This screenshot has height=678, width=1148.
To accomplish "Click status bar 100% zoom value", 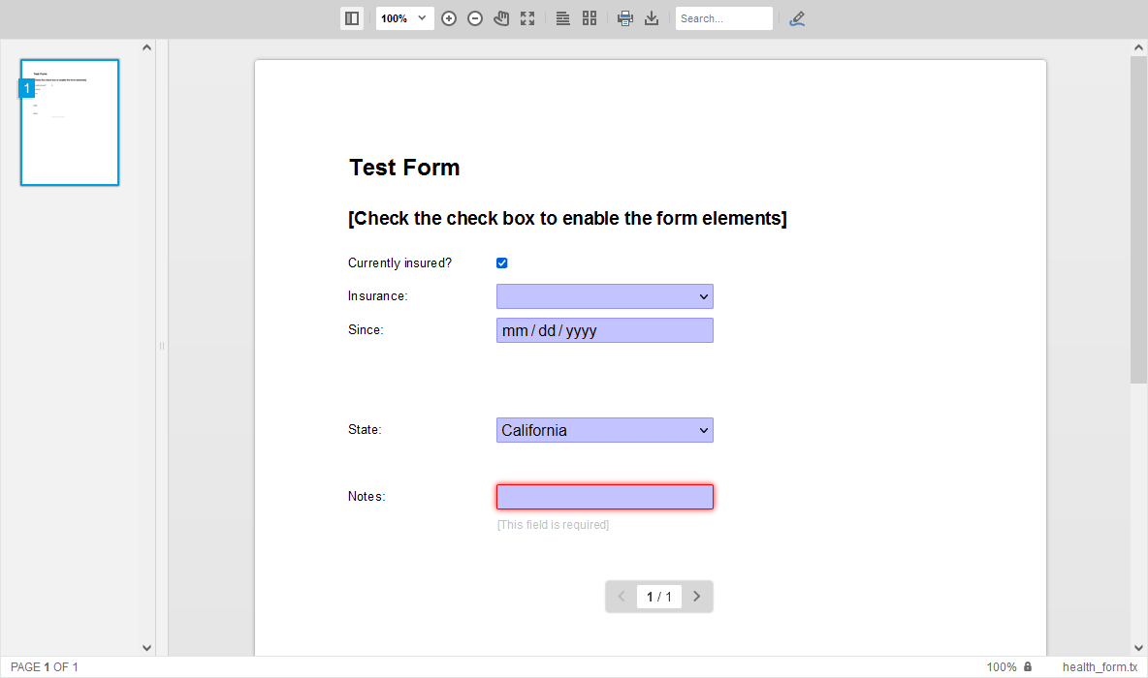I will pos(1001,667).
